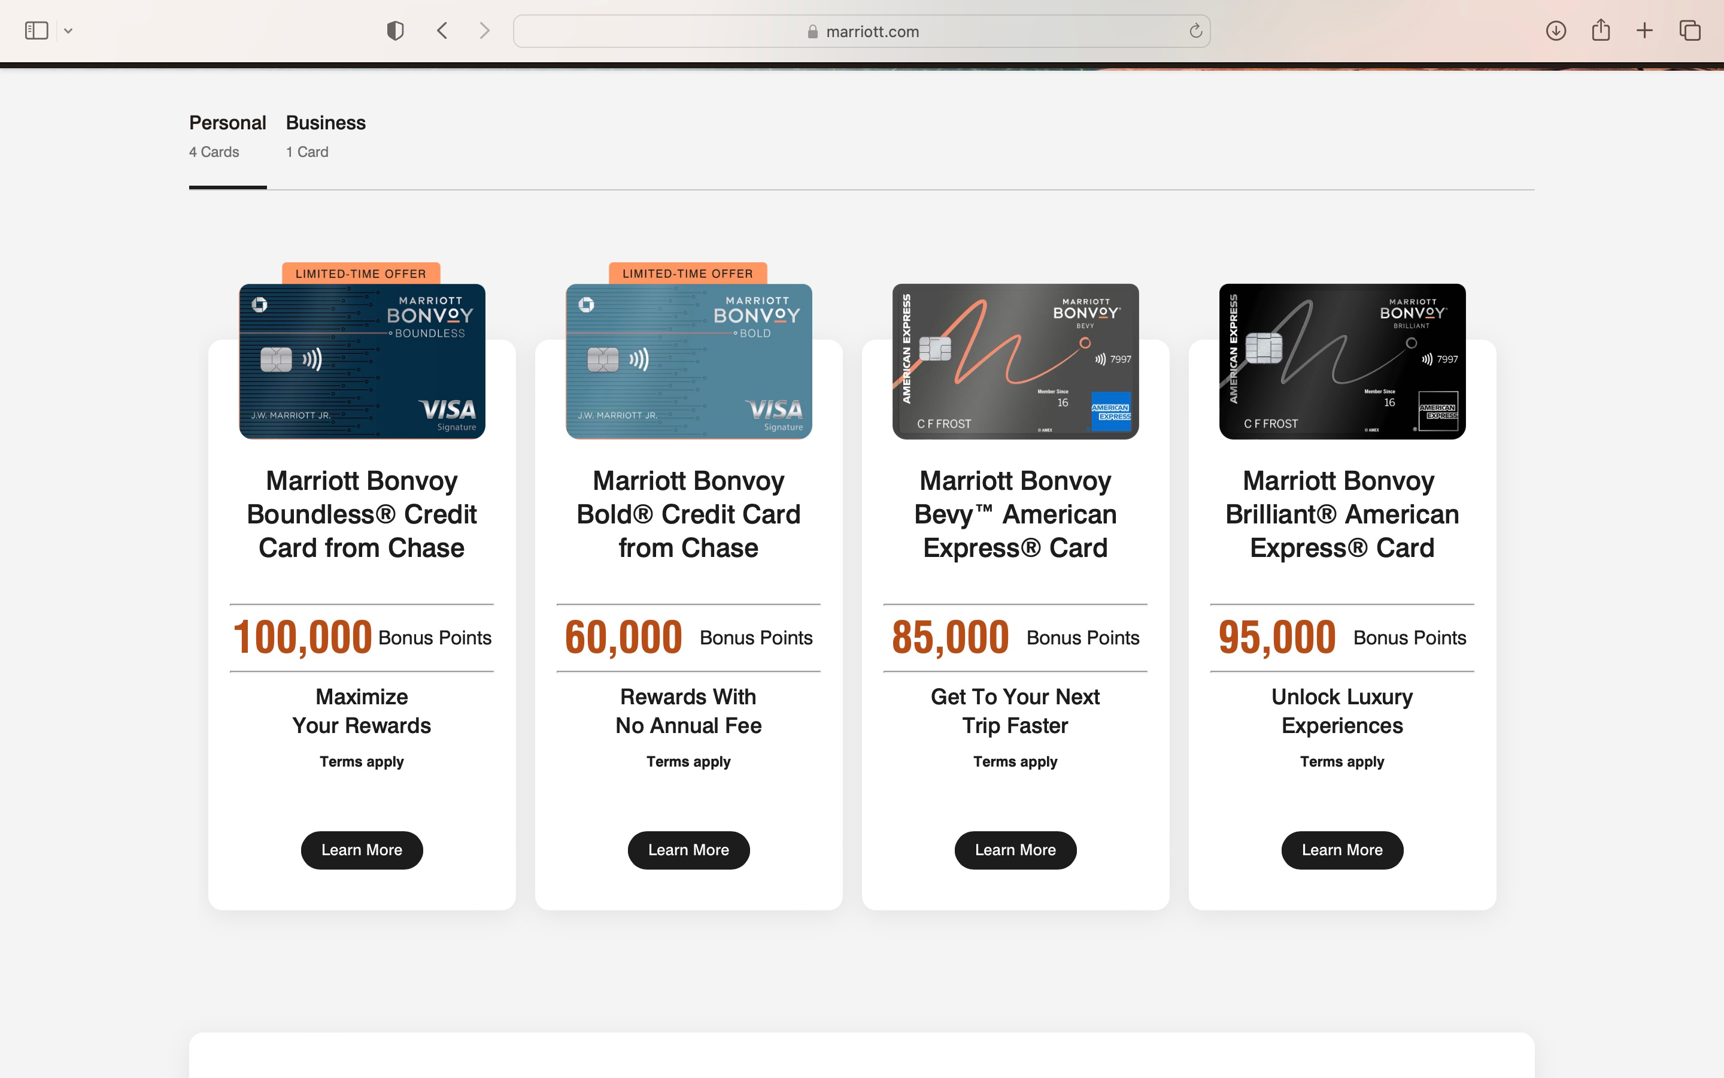Click Limited-Time Offer badge on Bold card
Screen dimensions: 1724x1078
(x=687, y=274)
